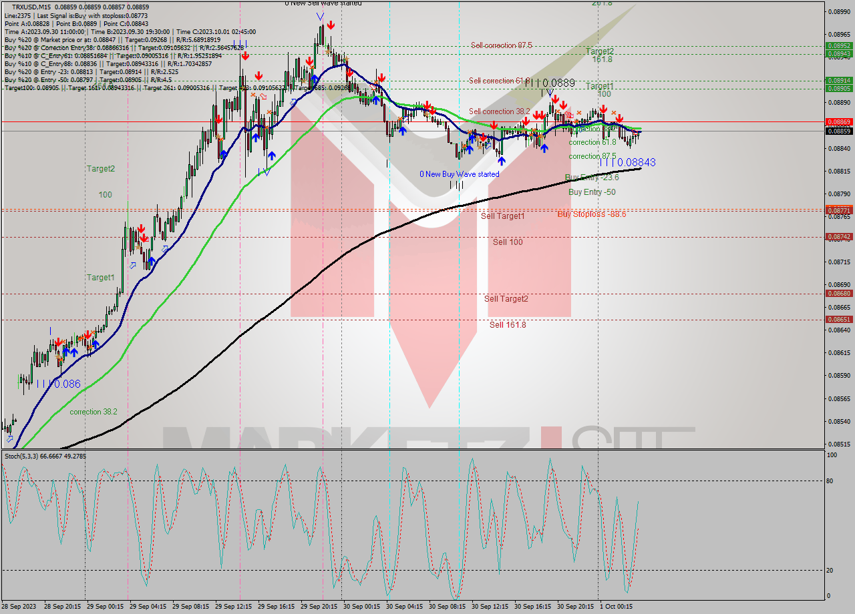Click the blue 'I I I 0.08843' label
Viewport: 855px width, 614px height.
pyautogui.click(x=627, y=162)
